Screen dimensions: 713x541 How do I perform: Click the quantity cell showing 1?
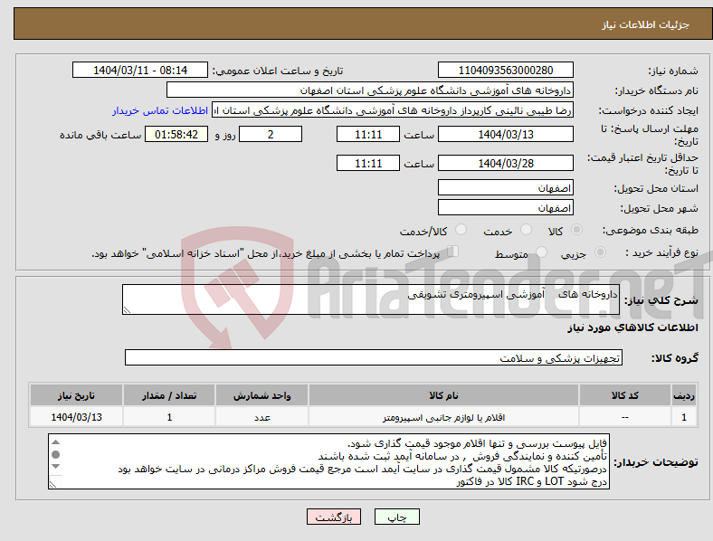(x=169, y=417)
